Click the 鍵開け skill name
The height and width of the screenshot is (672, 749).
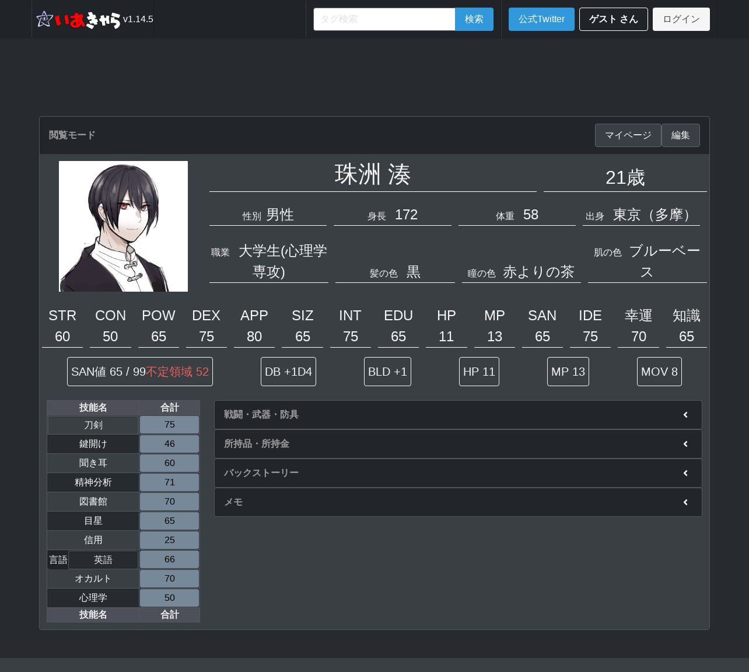click(x=93, y=444)
